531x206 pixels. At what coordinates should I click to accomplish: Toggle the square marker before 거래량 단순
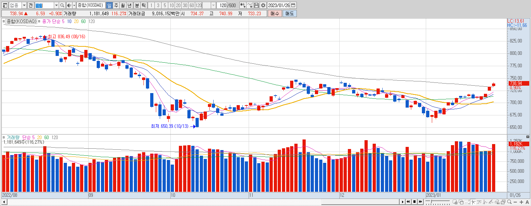pyautogui.click(x=4, y=137)
